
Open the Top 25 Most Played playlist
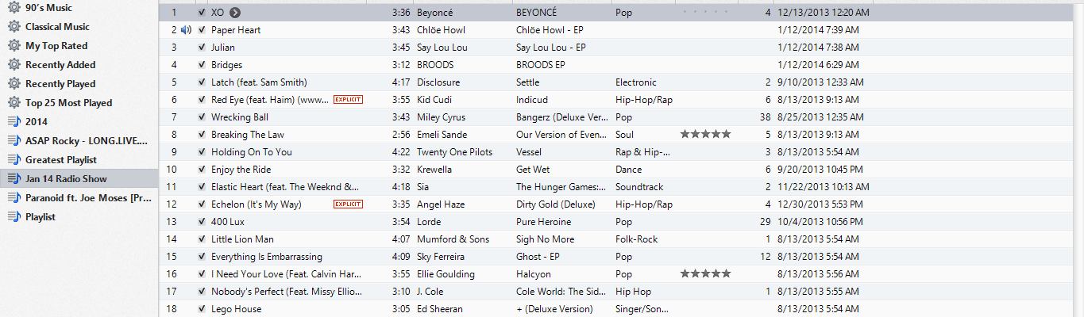tap(68, 103)
